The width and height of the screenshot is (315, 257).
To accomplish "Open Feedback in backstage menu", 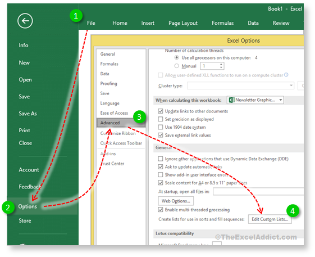I will click(x=30, y=187).
